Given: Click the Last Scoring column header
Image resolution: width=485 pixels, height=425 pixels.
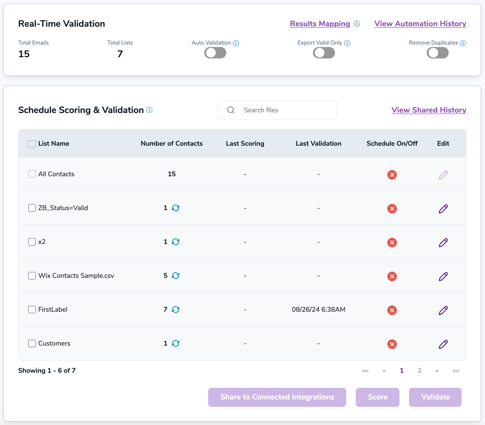Looking at the screenshot, I should (x=245, y=144).
